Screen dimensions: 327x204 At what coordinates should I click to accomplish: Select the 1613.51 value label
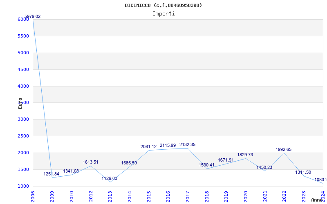(91, 162)
